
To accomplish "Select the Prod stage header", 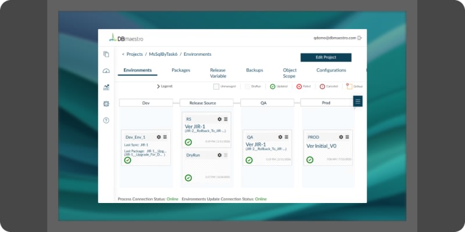I will [327, 103].
